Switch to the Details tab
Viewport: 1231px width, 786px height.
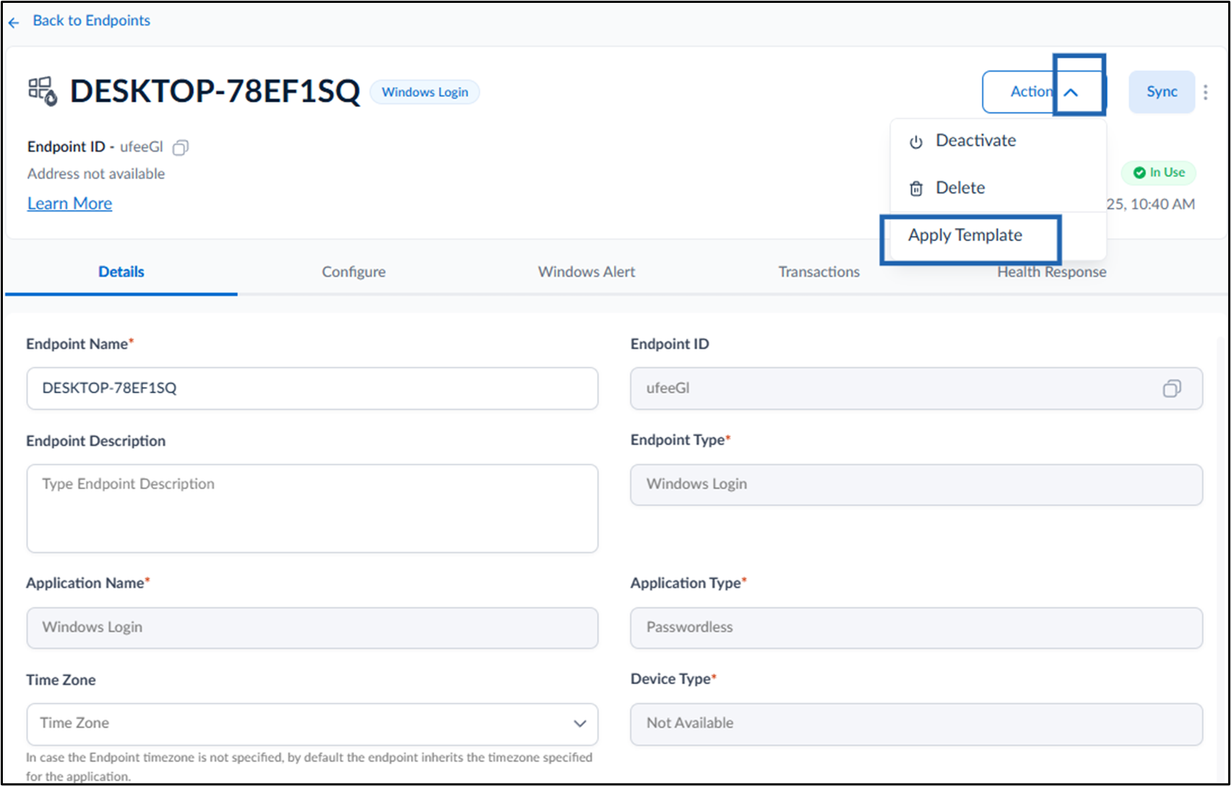coord(121,272)
